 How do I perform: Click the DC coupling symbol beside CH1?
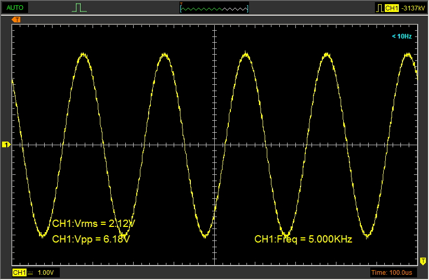tap(30, 273)
